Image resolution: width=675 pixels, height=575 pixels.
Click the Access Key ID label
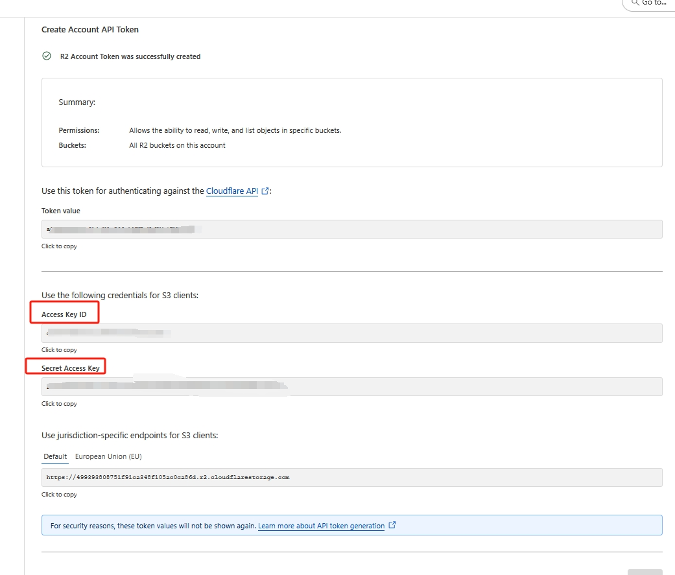point(64,314)
